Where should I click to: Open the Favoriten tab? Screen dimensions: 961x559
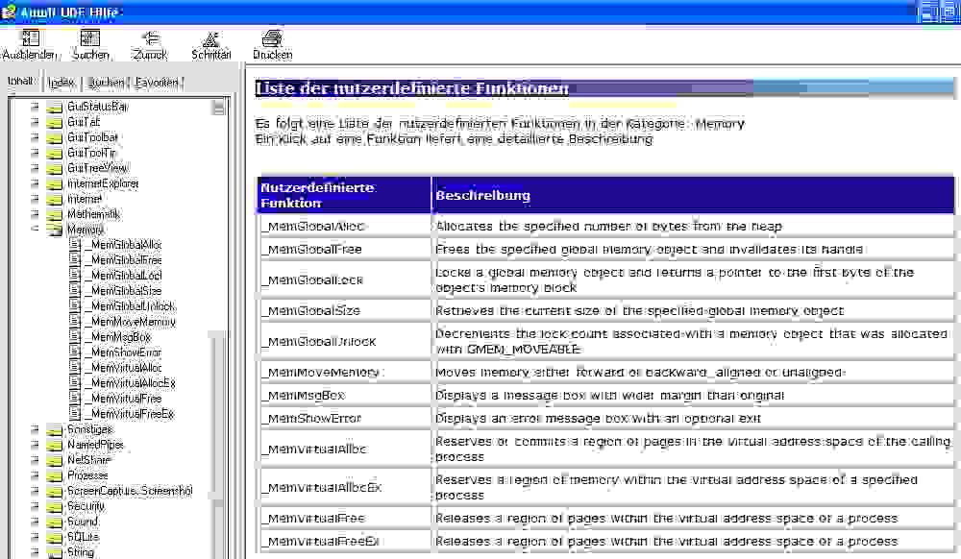pyautogui.click(x=157, y=83)
